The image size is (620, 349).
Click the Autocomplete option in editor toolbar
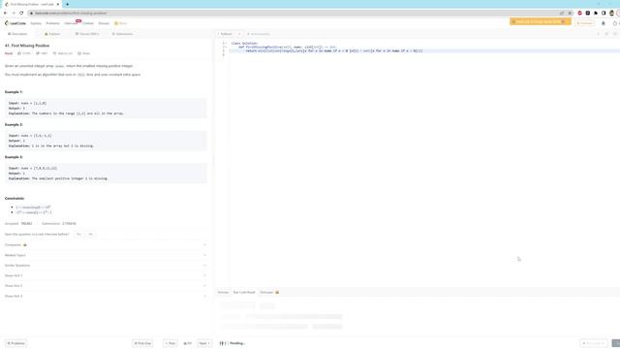pyautogui.click(x=259, y=34)
